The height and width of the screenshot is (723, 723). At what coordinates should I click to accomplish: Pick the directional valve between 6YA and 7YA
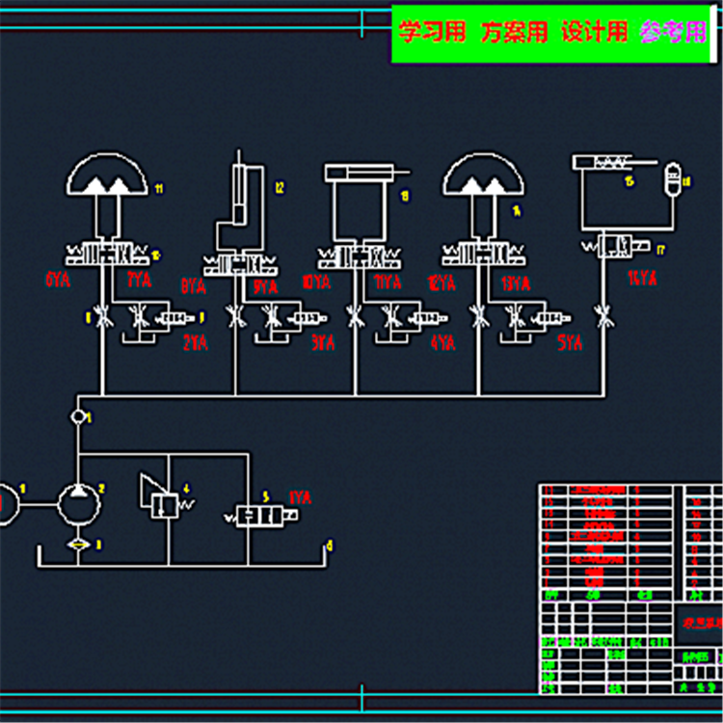coord(107,254)
